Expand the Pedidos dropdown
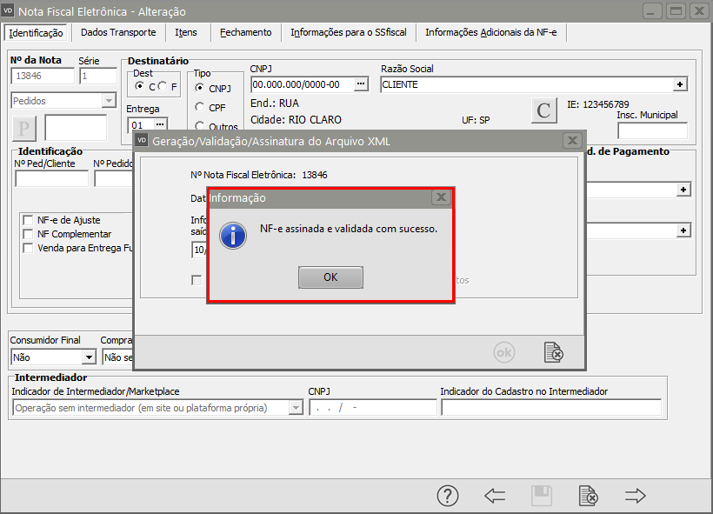The image size is (713, 514). coord(109,101)
